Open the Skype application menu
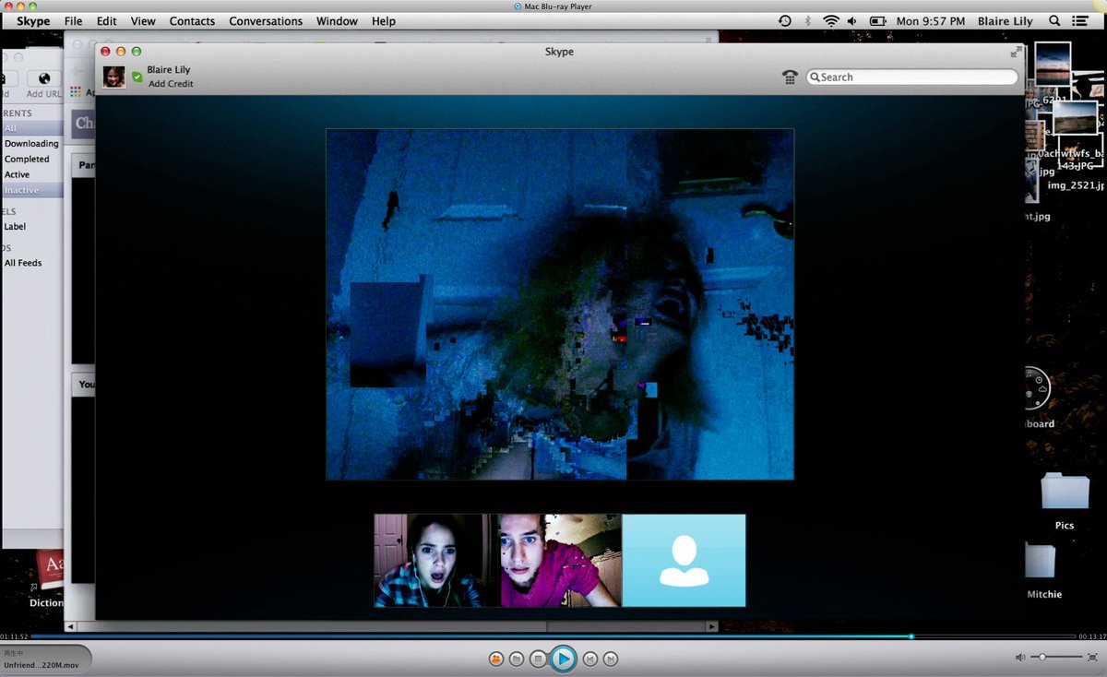Screen dimensions: 1107x677 [33, 21]
